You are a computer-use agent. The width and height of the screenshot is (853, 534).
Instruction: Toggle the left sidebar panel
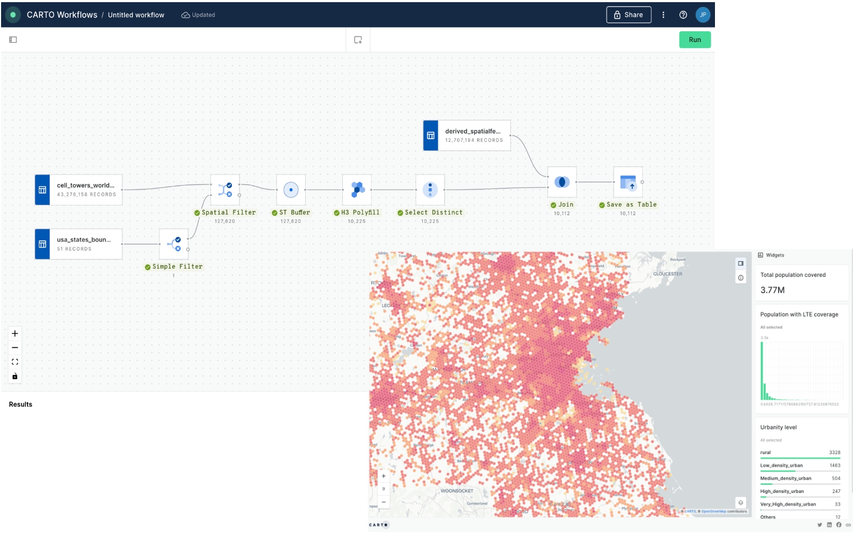click(13, 40)
